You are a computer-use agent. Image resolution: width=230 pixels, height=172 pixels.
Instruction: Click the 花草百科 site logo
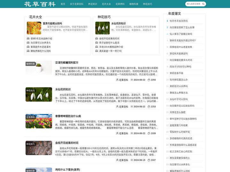point(40,4)
